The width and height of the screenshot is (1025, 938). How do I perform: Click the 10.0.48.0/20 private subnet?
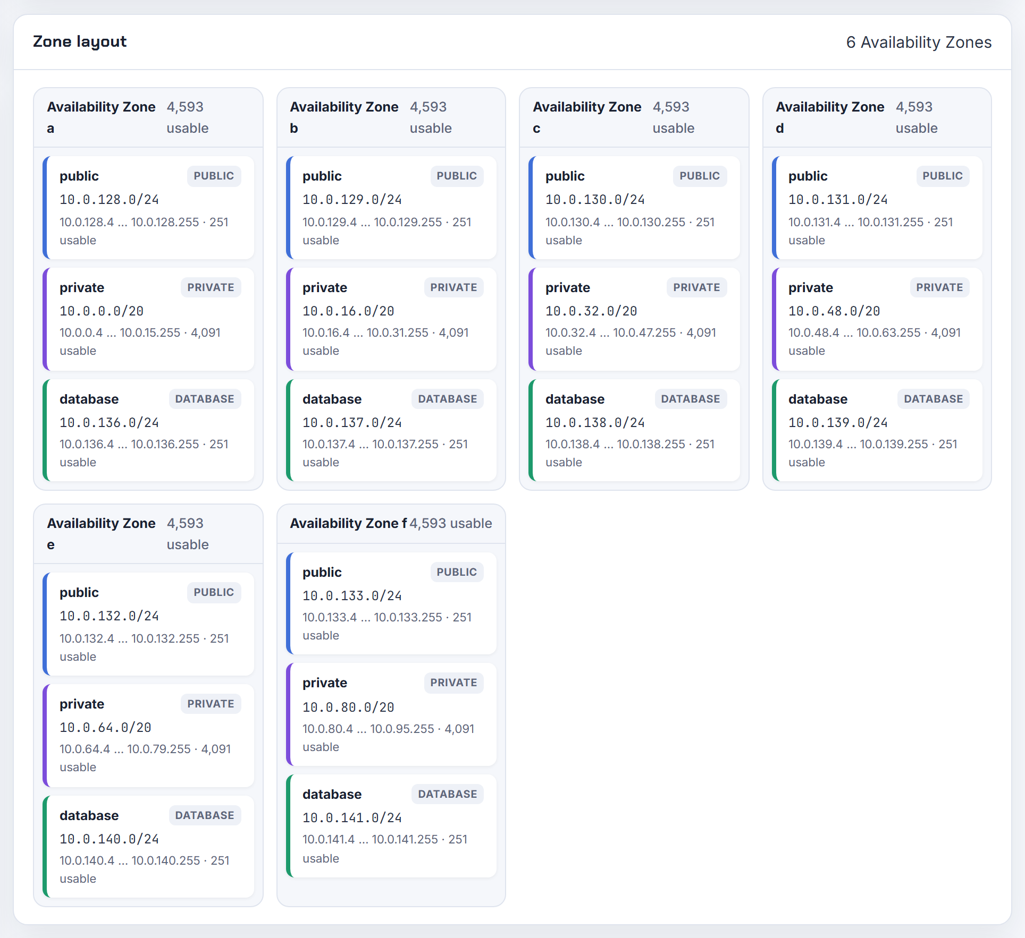coord(877,319)
